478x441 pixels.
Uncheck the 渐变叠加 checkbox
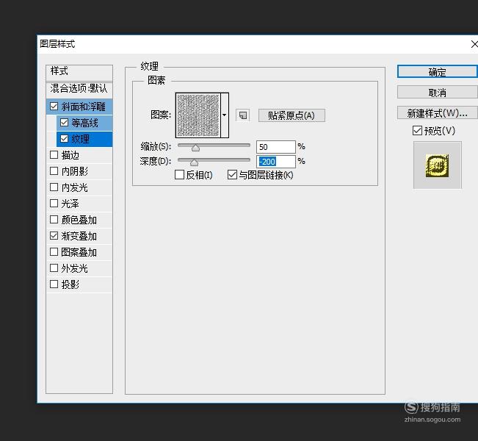54,236
